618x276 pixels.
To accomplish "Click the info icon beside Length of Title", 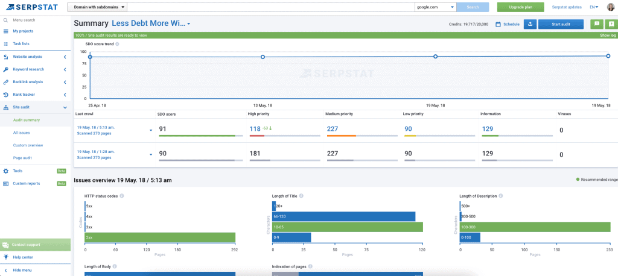I will [x=301, y=196].
